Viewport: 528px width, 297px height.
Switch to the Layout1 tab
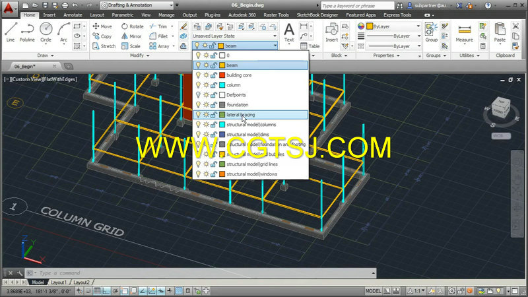click(x=59, y=282)
